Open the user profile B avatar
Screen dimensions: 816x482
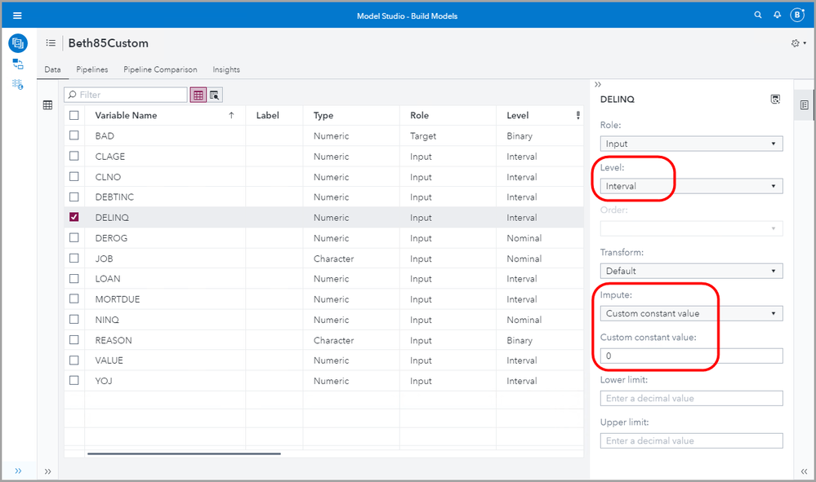(797, 15)
